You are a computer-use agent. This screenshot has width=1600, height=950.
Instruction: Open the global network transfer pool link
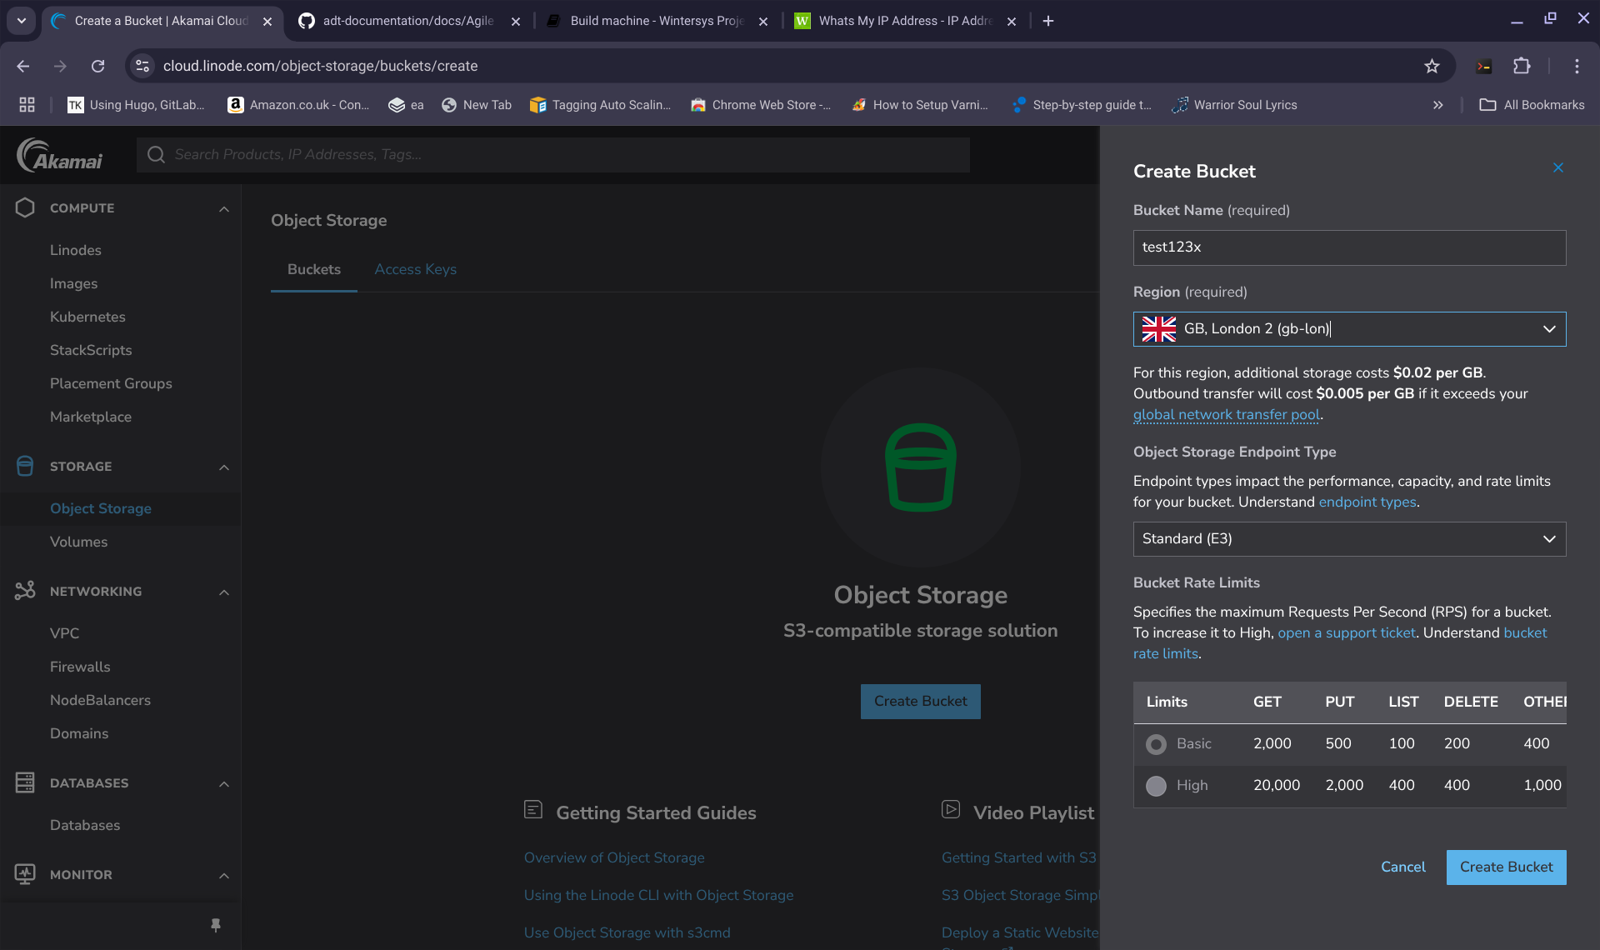coord(1226,414)
